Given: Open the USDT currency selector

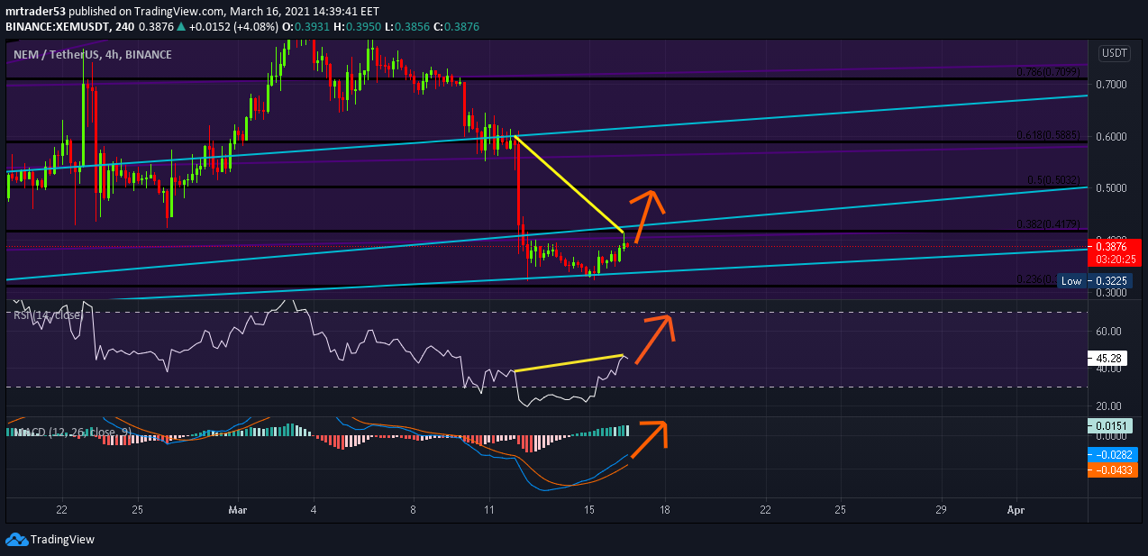Looking at the screenshot, I should (1114, 54).
